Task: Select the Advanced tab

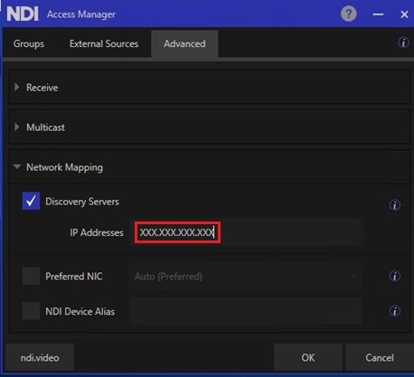Action: click(x=184, y=43)
